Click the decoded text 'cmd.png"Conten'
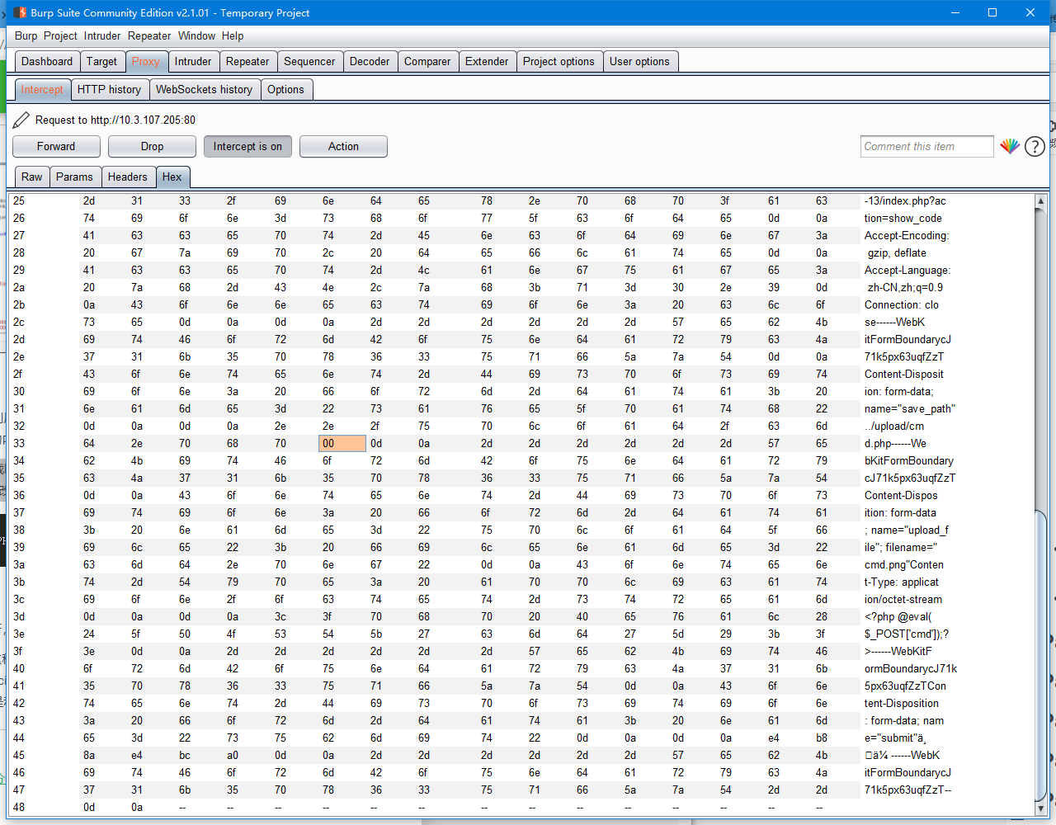This screenshot has width=1056, height=825. coord(904,564)
